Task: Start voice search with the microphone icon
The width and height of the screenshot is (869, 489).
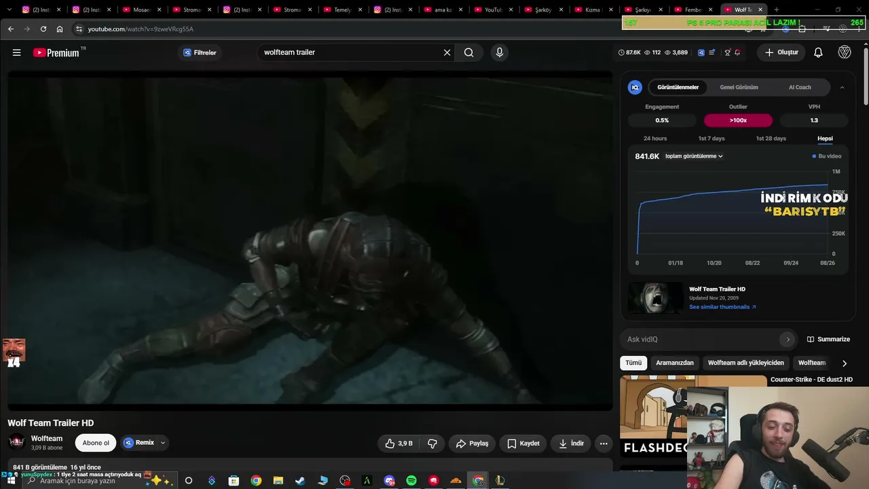Action: pos(500,52)
